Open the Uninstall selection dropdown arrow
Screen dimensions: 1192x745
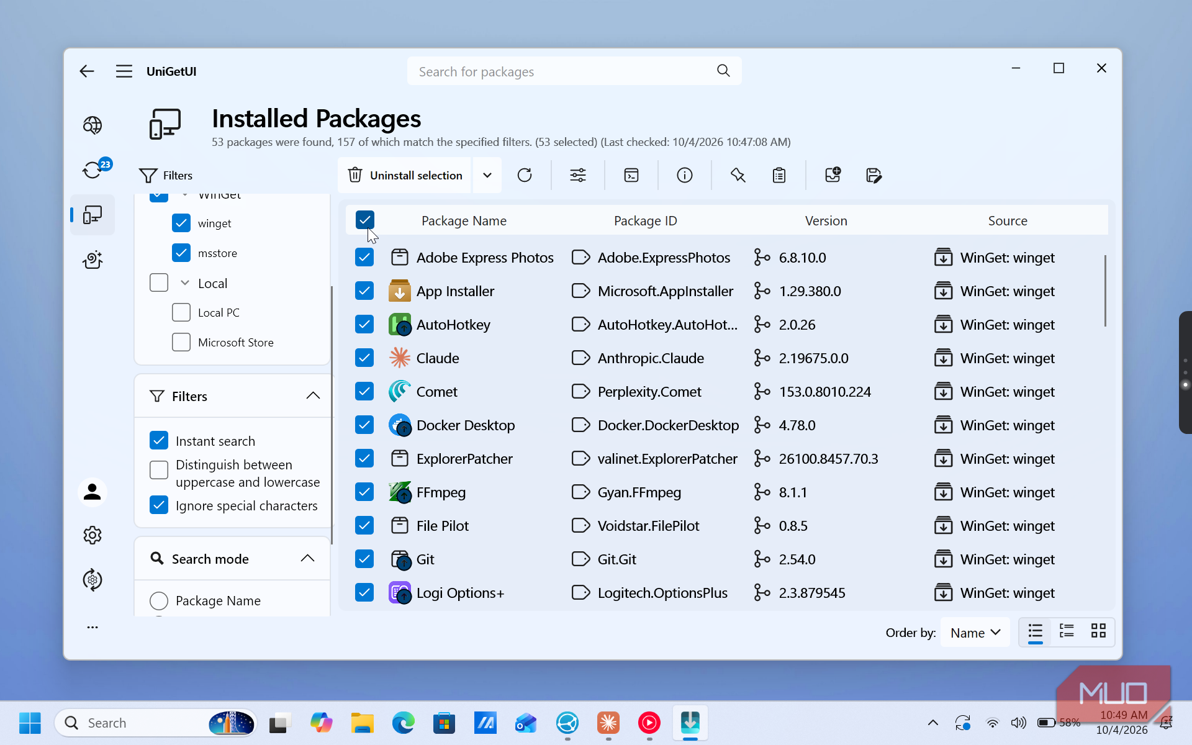(x=487, y=175)
